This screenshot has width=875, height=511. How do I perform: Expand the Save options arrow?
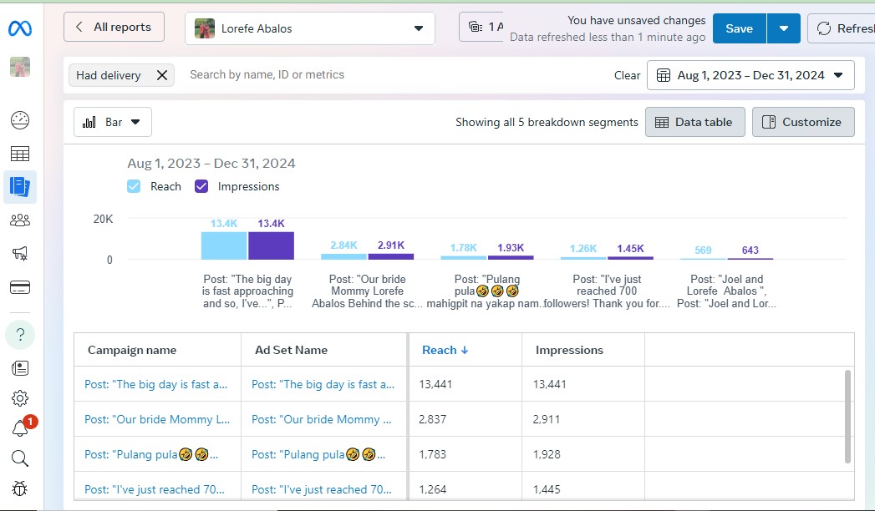point(784,28)
